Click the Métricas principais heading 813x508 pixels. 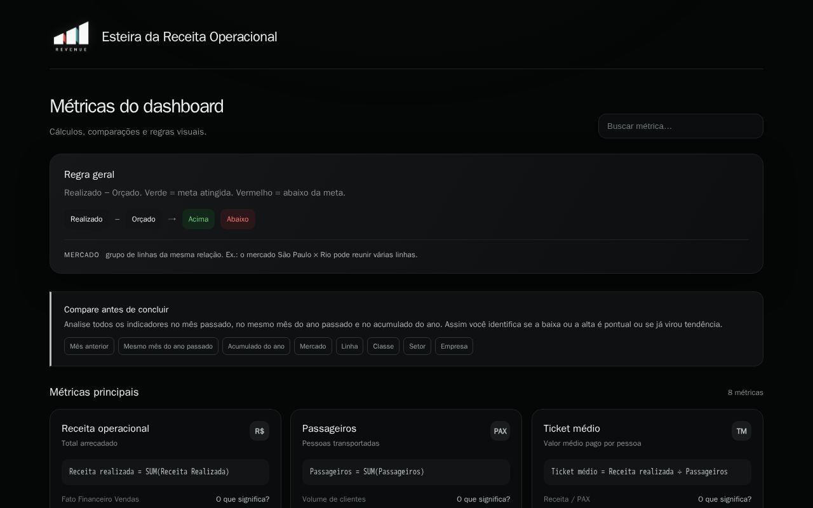pyautogui.click(x=94, y=392)
